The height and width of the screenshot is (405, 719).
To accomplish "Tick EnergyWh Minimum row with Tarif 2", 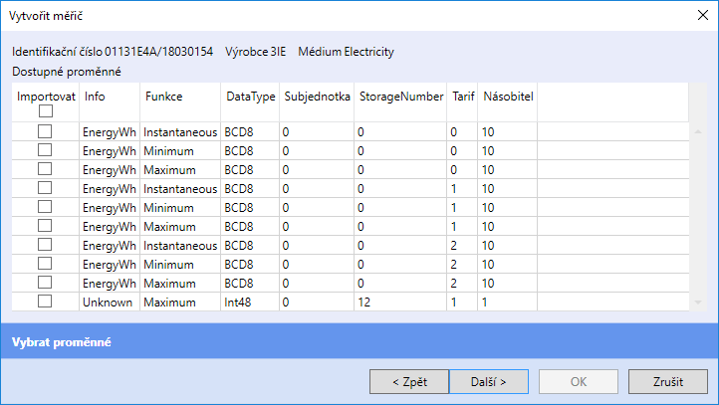I will pyautogui.click(x=45, y=264).
